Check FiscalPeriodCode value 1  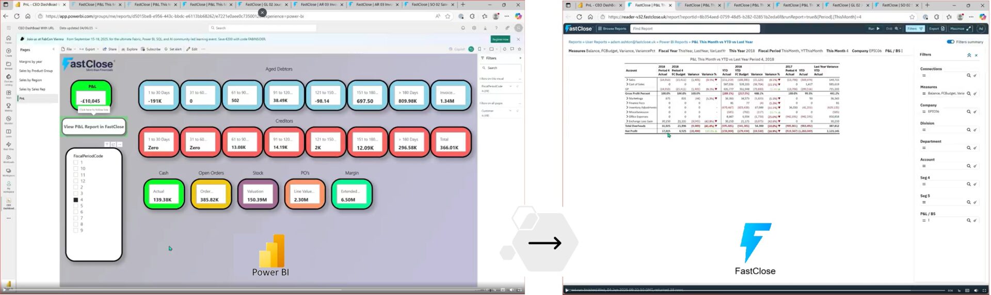pyautogui.click(x=75, y=162)
